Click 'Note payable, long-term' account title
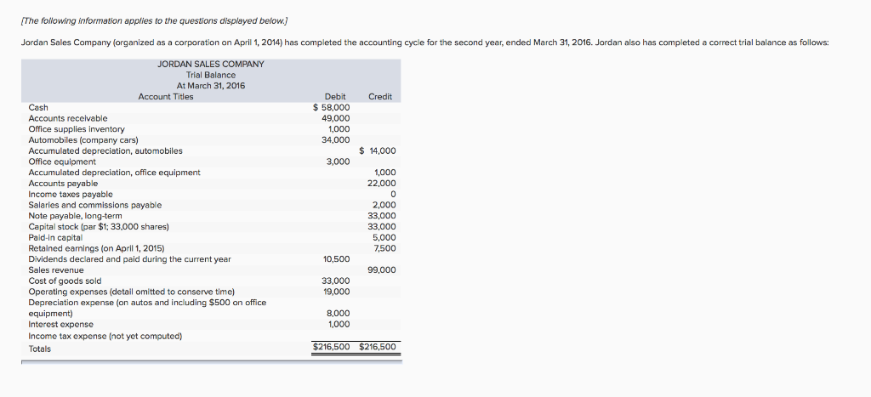 (x=75, y=216)
